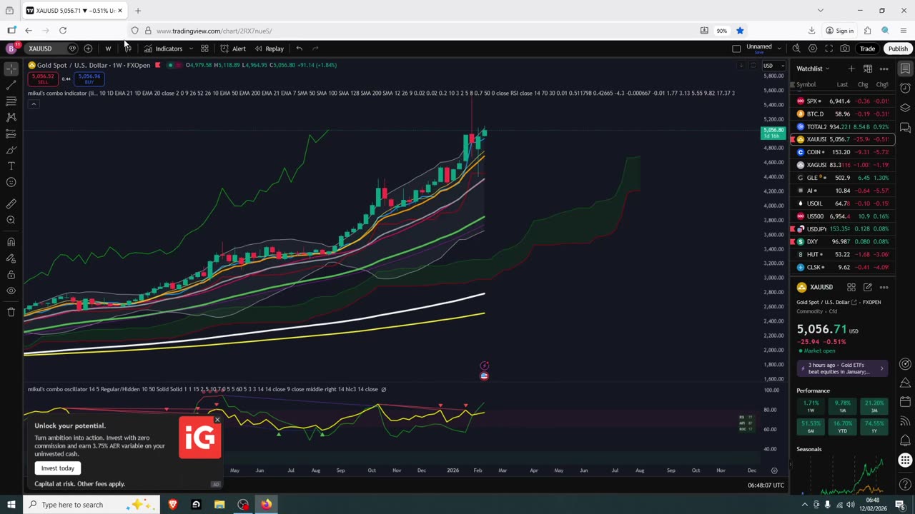Expand the indicators favorites dropdown arrow
The height and width of the screenshot is (514, 915).
pos(191,49)
